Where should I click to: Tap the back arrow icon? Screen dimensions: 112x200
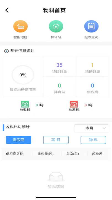tap(7, 10)
